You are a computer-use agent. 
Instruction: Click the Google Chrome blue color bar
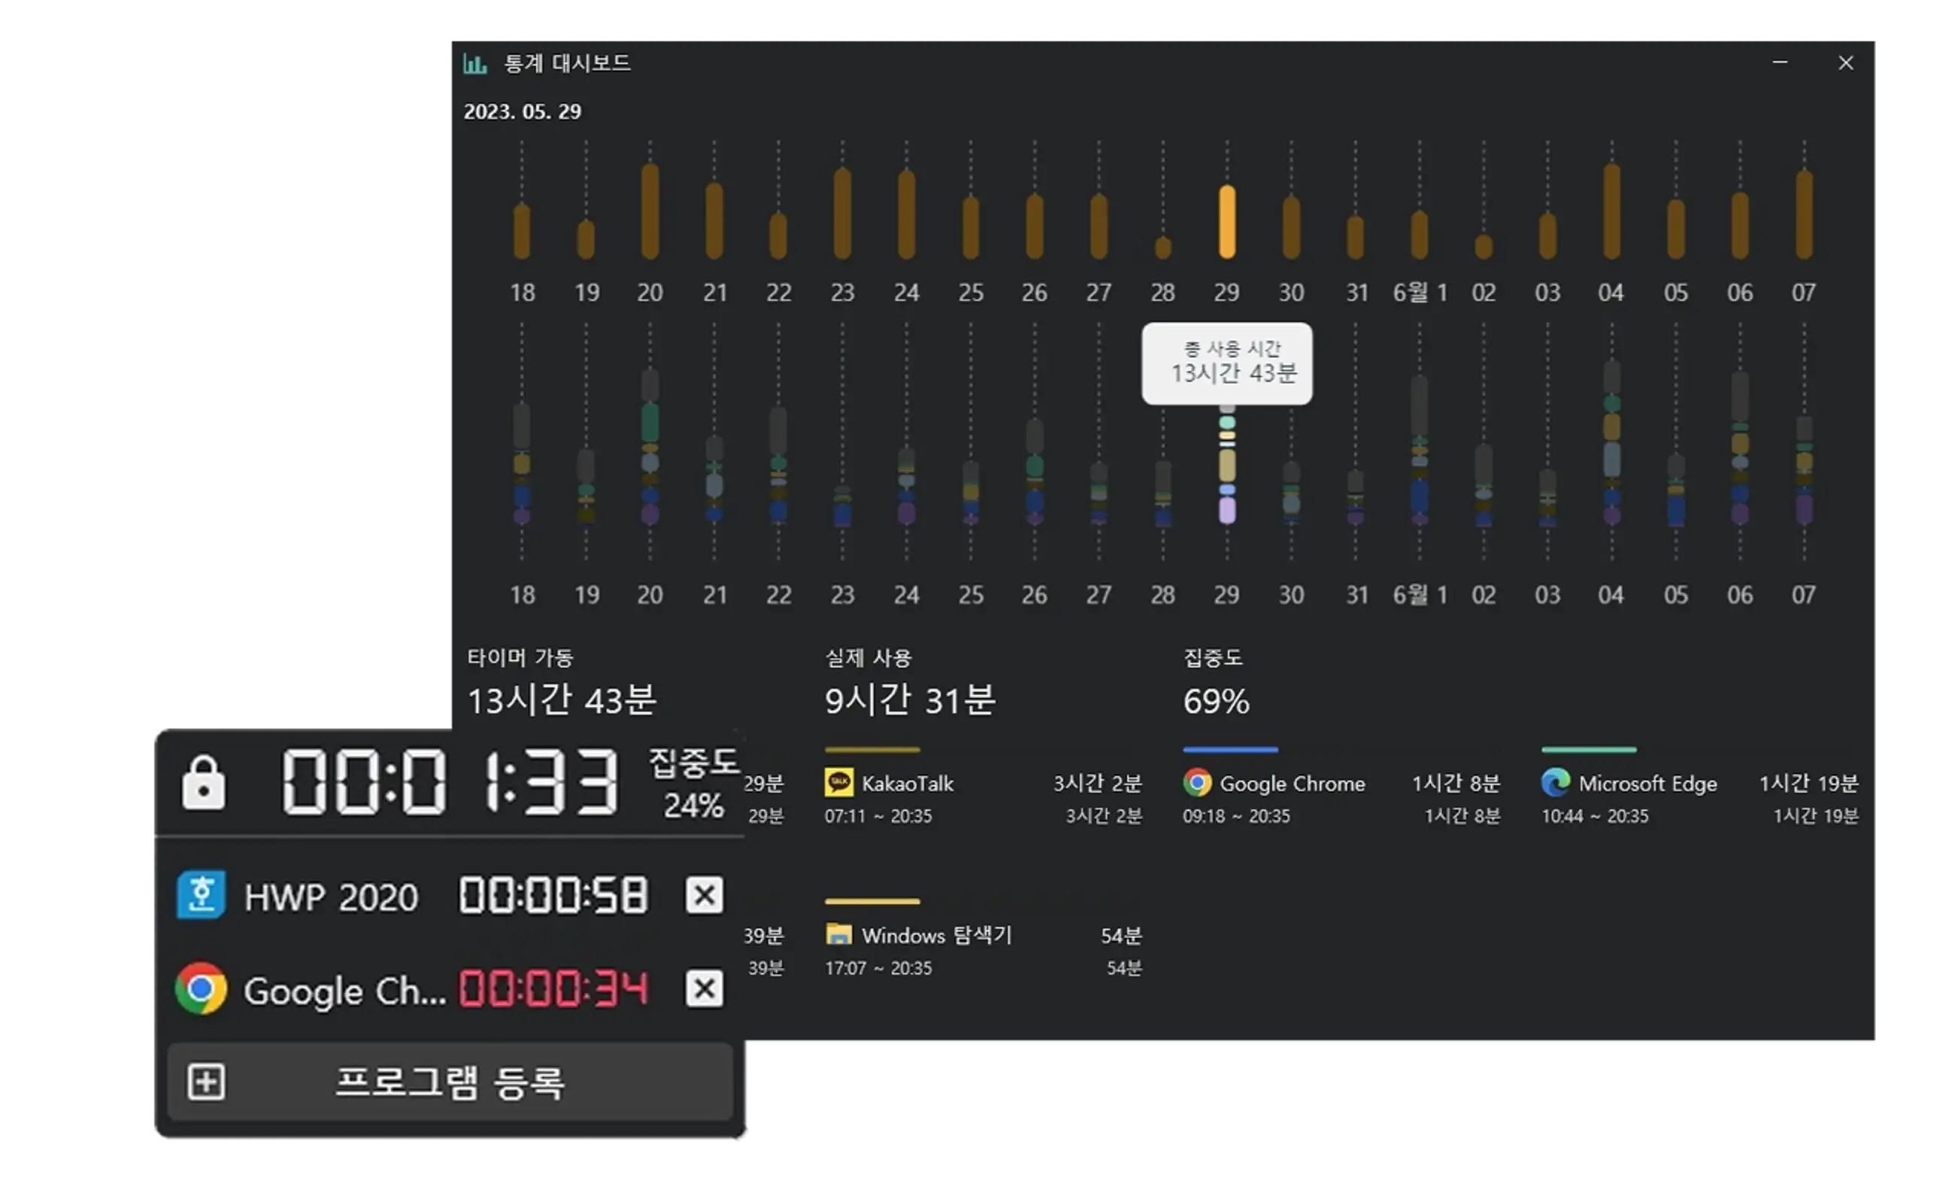point(1230,750)
